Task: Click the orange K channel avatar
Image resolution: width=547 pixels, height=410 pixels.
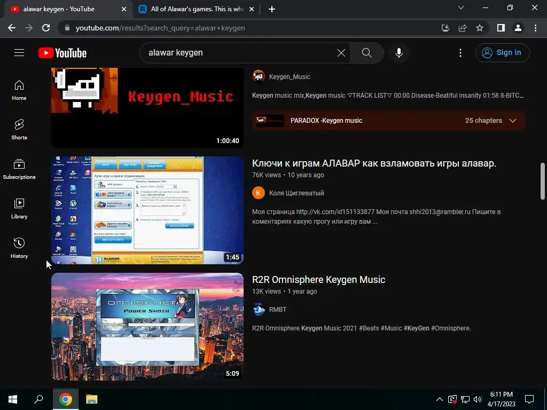Action: pos(259,193)
